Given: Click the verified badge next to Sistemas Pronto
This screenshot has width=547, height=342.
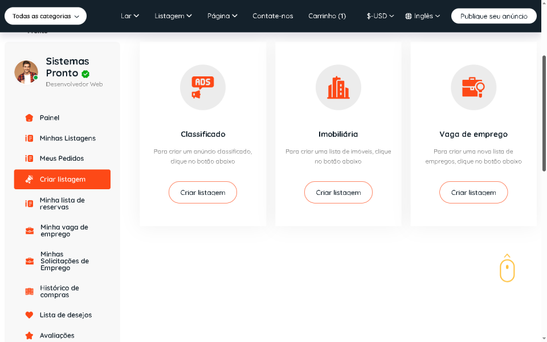Looking at the screenshot, I should pos(86,74).
